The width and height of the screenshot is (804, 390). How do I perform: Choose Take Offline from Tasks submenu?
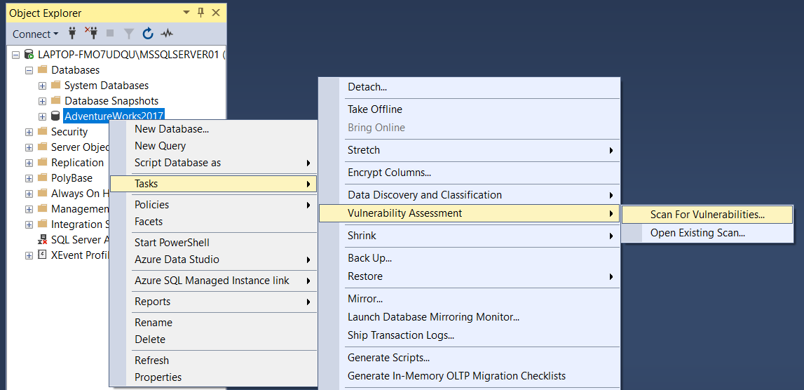pyautogui.click(x=469, y=109)
